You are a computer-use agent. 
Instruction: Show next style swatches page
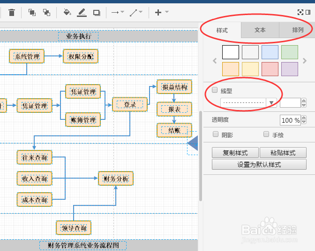coord(305,61)
